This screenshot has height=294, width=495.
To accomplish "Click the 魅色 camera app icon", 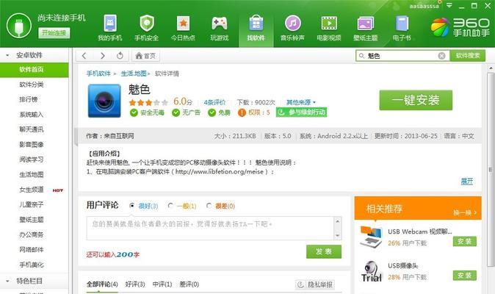I will [x=104, y=101].
